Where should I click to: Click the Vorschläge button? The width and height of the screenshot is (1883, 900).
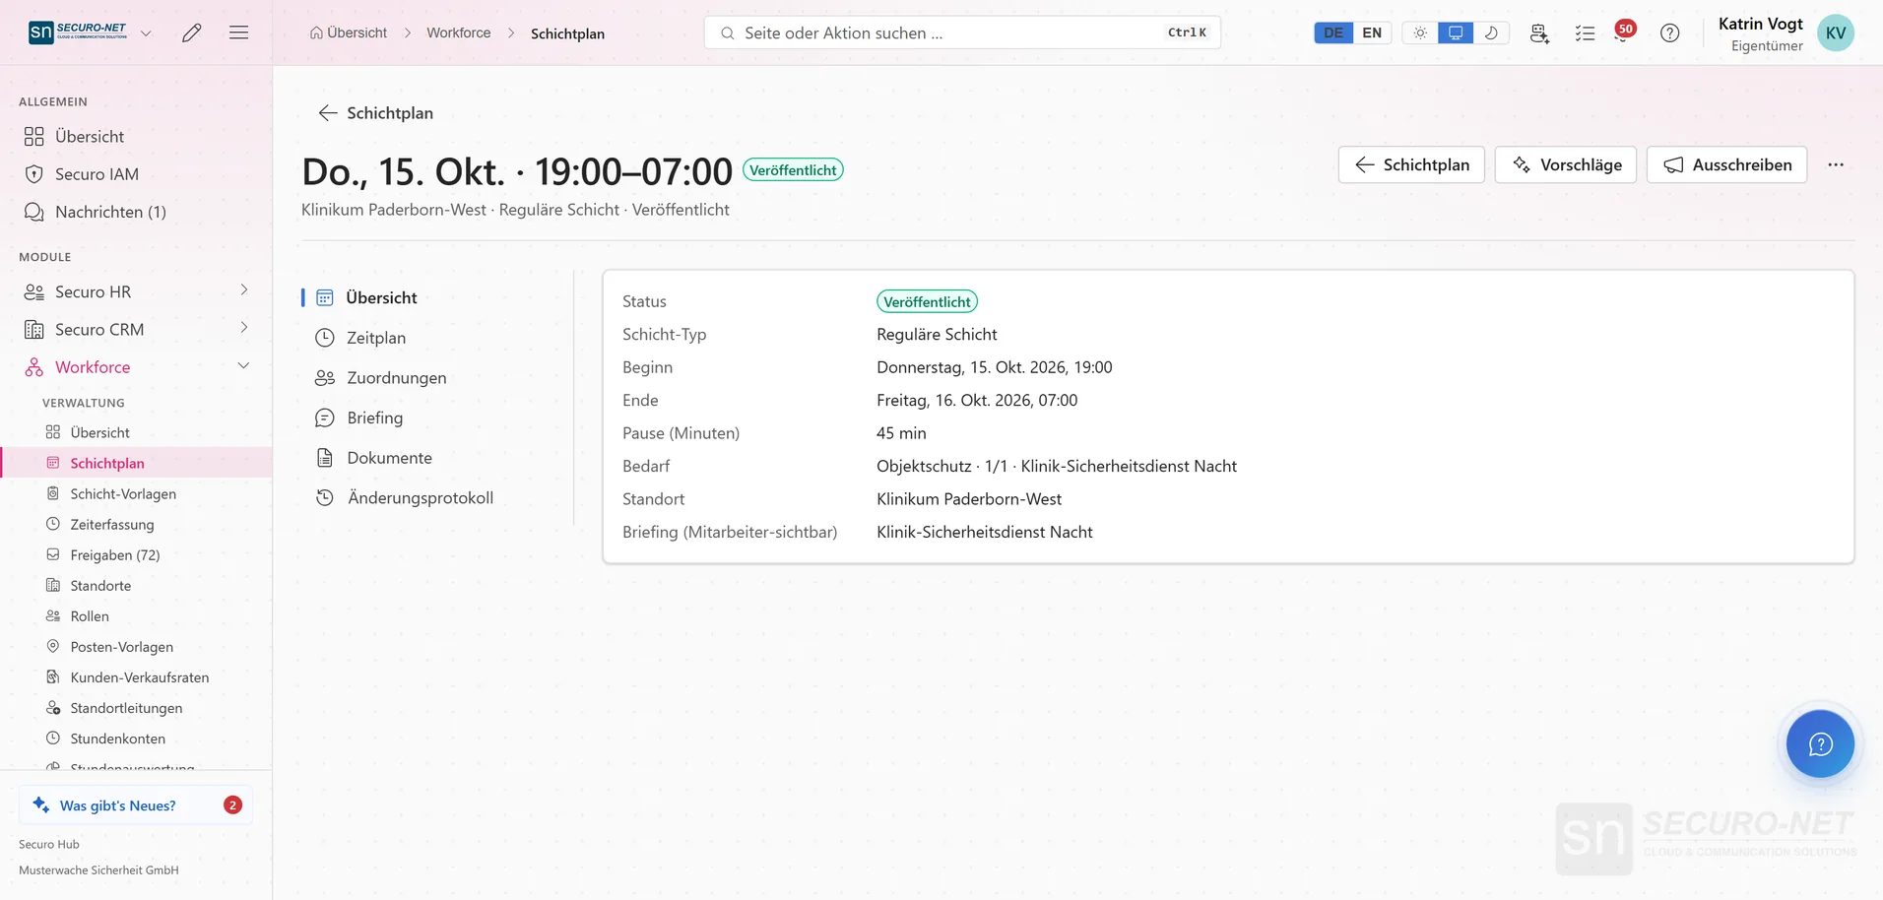pyautogui.click(x=1566, y=164)
